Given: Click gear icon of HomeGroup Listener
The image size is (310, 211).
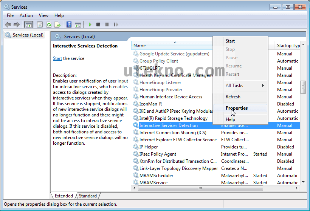Looking at the screenshot, I should pyautogui.click(x=136, y=82).
